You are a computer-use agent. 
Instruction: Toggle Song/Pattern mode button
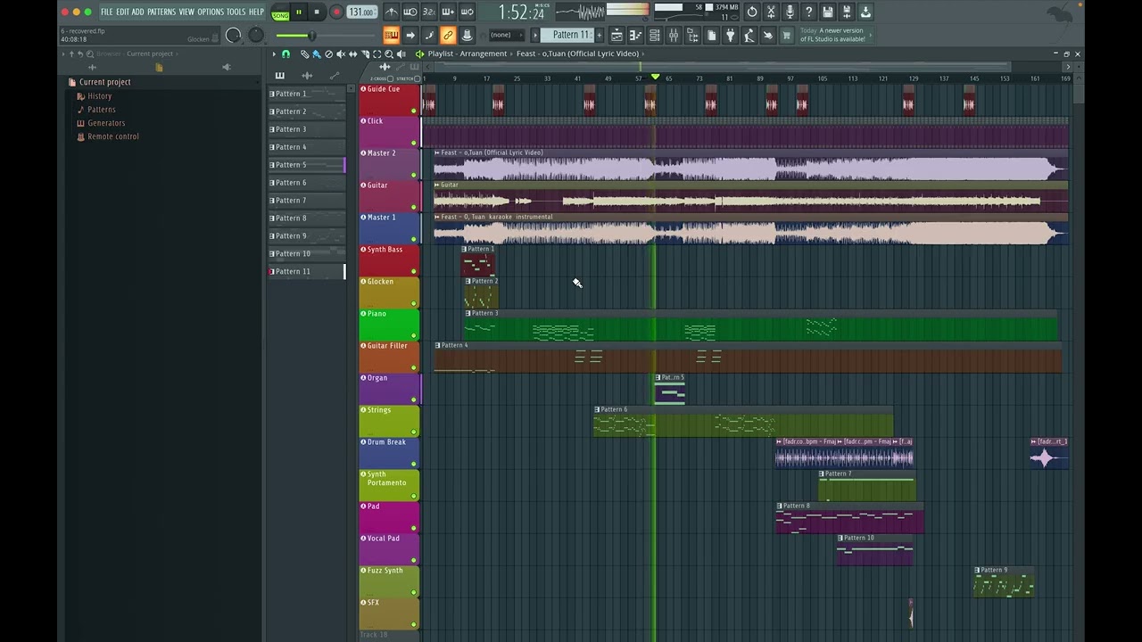[280, 12]
